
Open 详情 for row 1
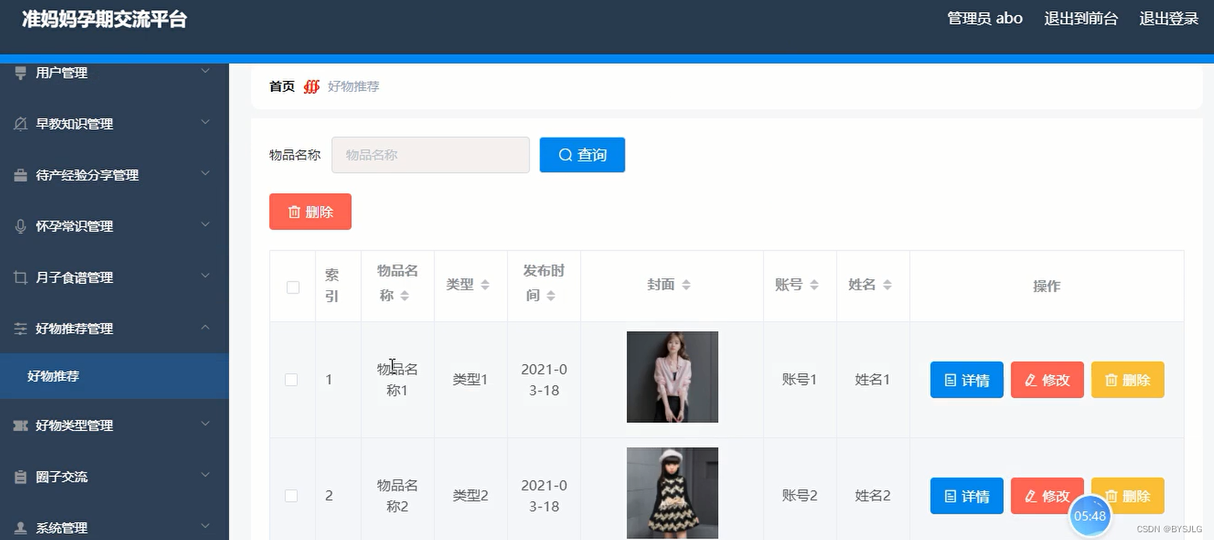click(x=966, y=380)
